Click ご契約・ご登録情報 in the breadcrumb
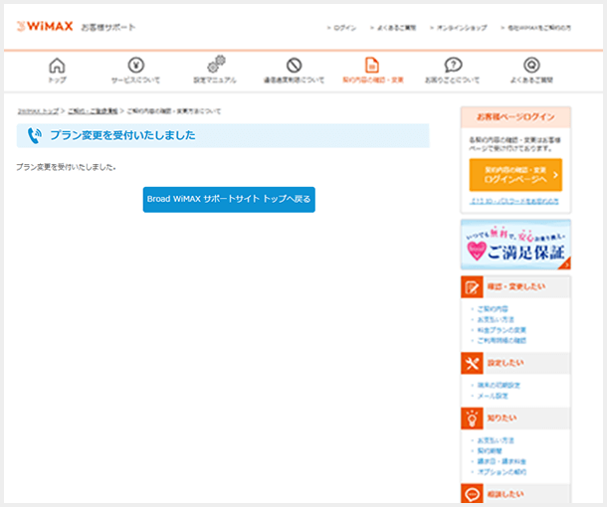 [x=93, y=111]
